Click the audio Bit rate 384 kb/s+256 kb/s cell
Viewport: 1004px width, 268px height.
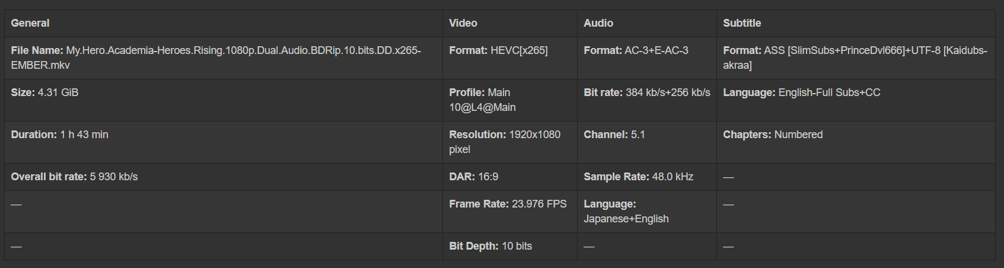(x=647, y=92)
